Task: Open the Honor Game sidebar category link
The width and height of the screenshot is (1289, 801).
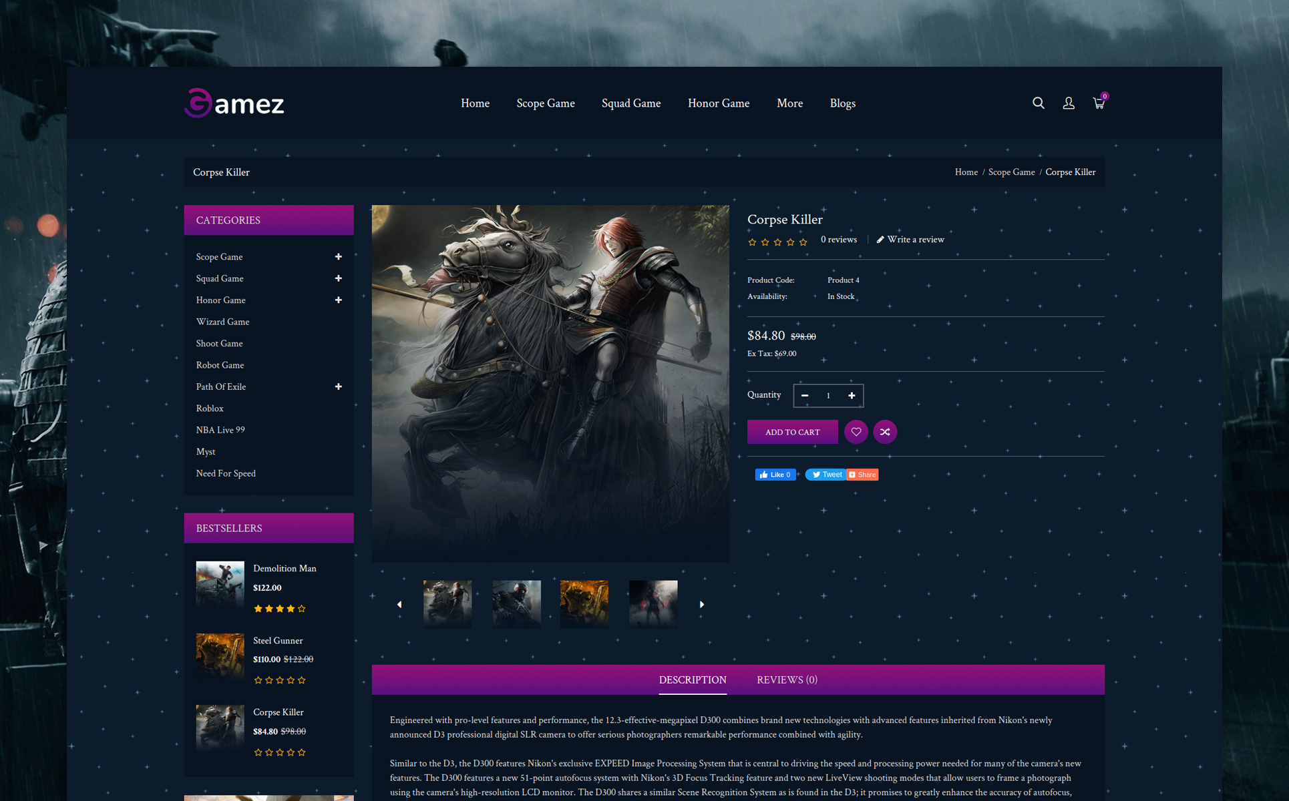Action: (220, 300)
